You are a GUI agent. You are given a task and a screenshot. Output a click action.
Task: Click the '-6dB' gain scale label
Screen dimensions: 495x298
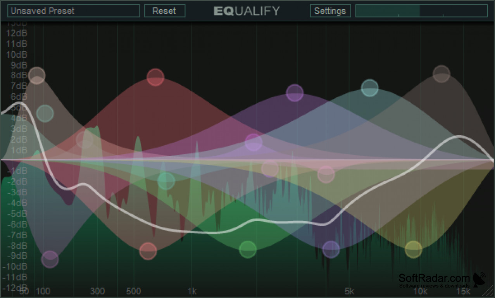pos(17,224)
